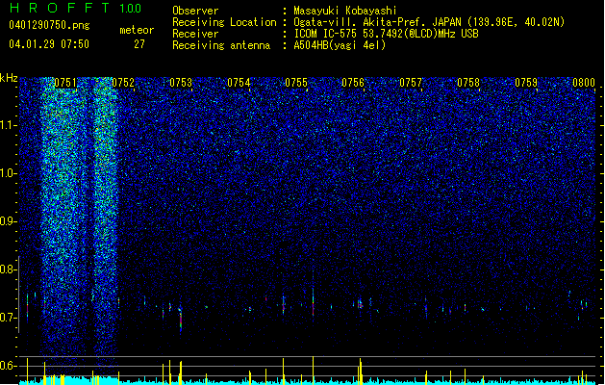Click the Receiving antenna label
The width and height of the screenshot is (605, 385).
click(x=221, y=45)
